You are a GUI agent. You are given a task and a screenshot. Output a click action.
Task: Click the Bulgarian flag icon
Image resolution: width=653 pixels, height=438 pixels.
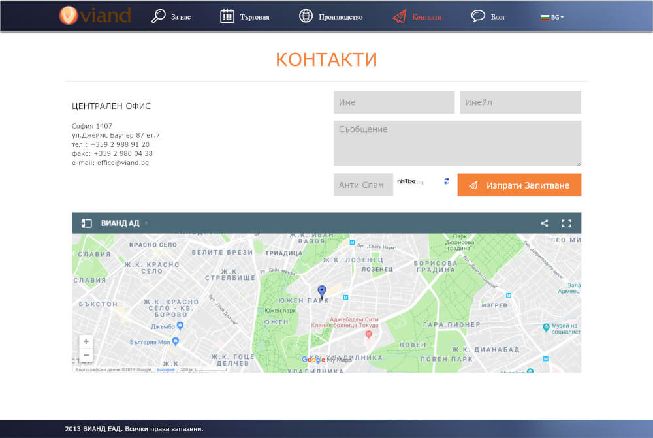click(545, 17)
